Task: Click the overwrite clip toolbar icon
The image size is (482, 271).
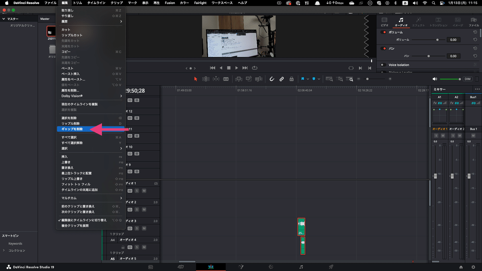Action: (249, 79)
